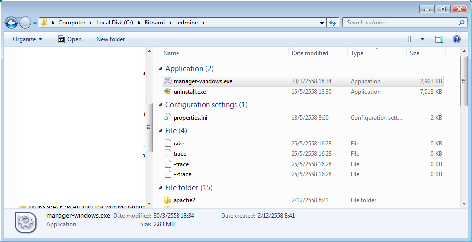Click the properties.ini file name
This screenshot has width=472, height=242.
191,118
